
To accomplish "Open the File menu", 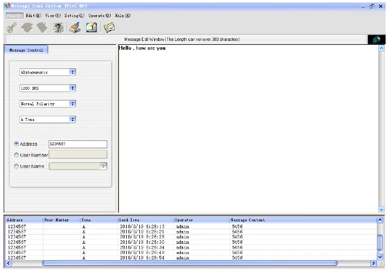I will pos(15,16).
